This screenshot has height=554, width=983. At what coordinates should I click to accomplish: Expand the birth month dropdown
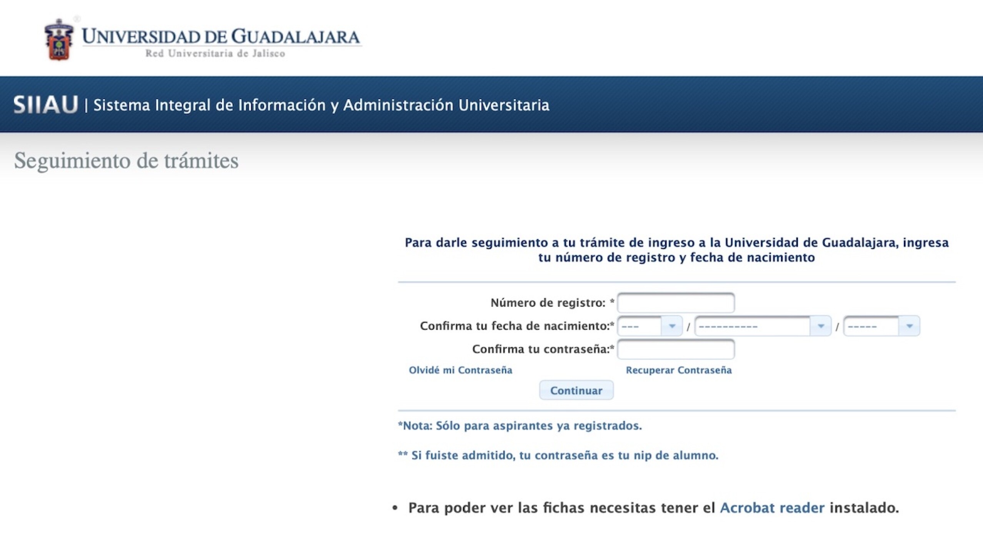tap(762, 326)
